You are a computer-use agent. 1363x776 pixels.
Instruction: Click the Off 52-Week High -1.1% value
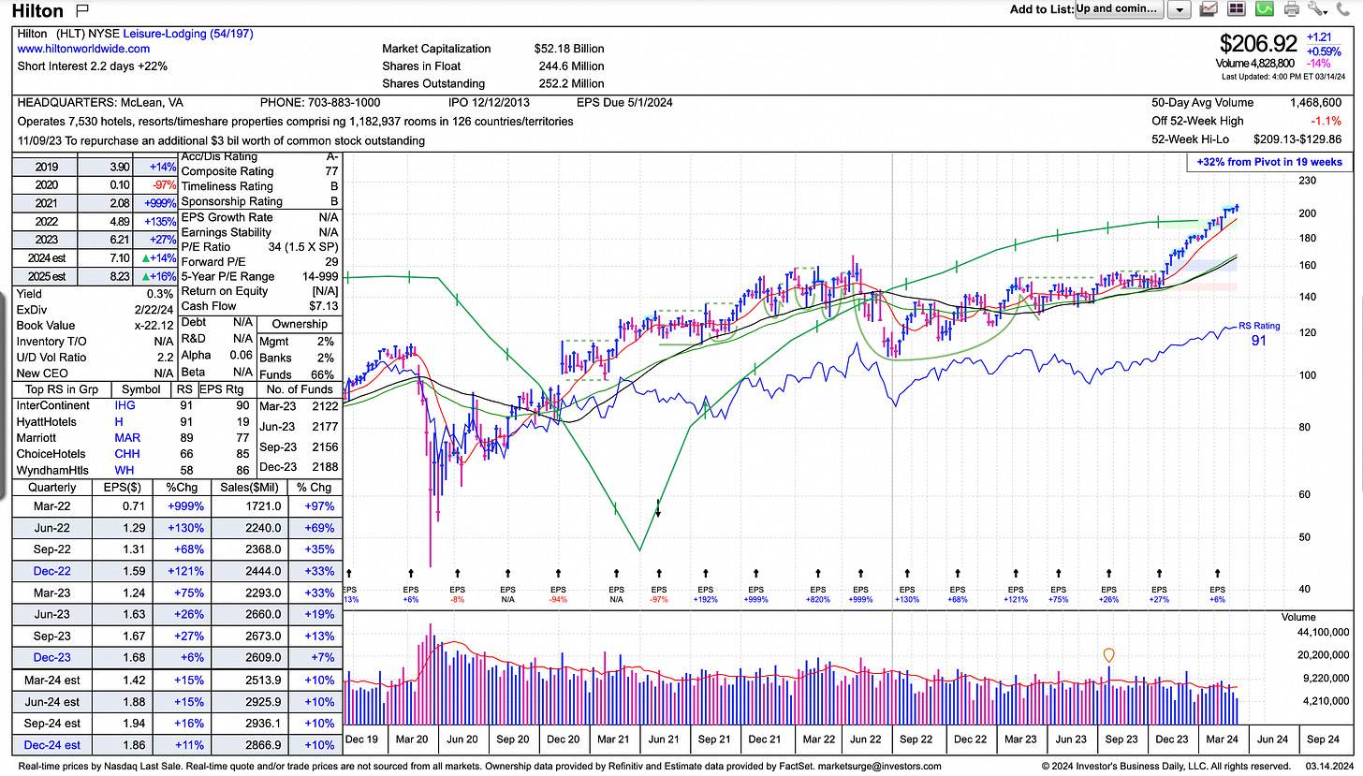tap(1327, 121)
